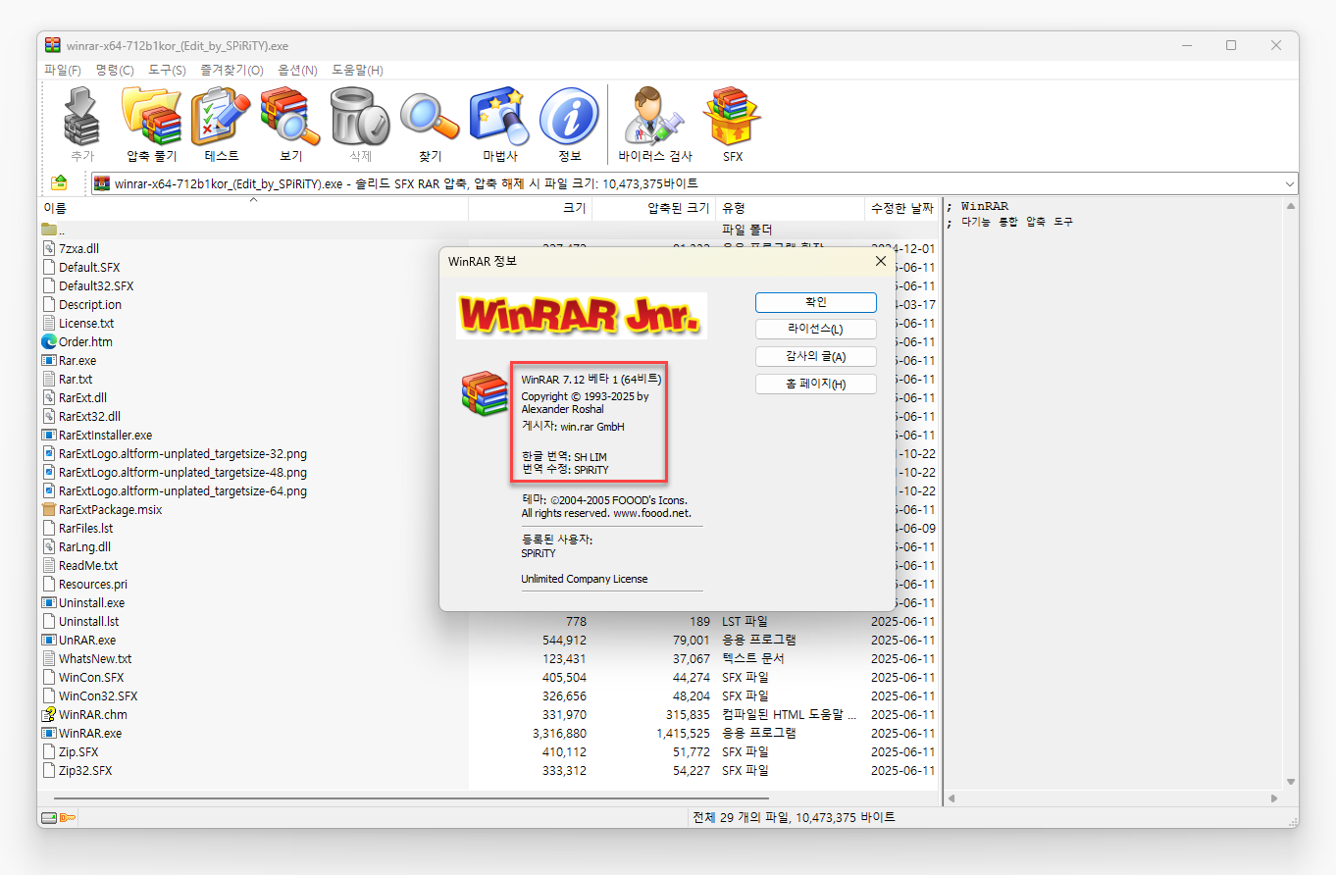Click the WinRAR Jnr. banner image

[582, 316]
